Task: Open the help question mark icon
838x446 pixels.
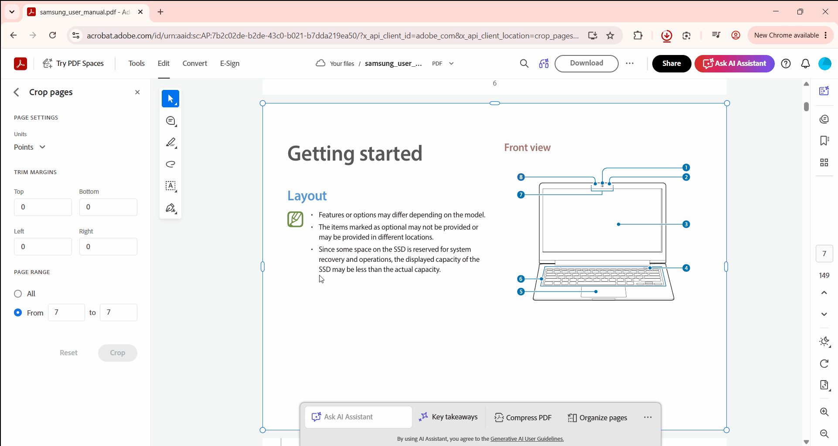Action: coord(786,64)
